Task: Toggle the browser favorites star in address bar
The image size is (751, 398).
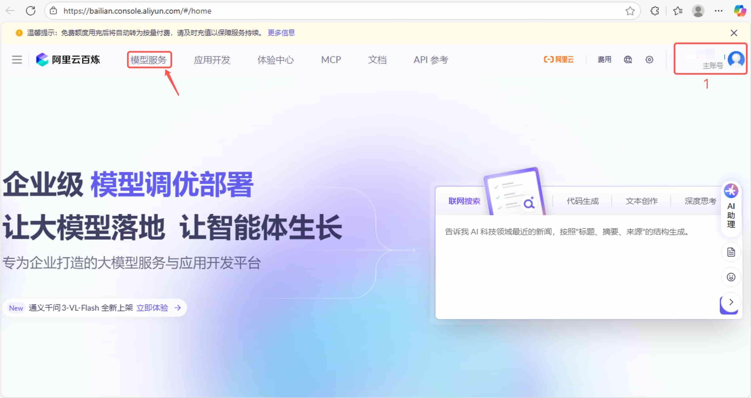Action: (x=630, y=11)
